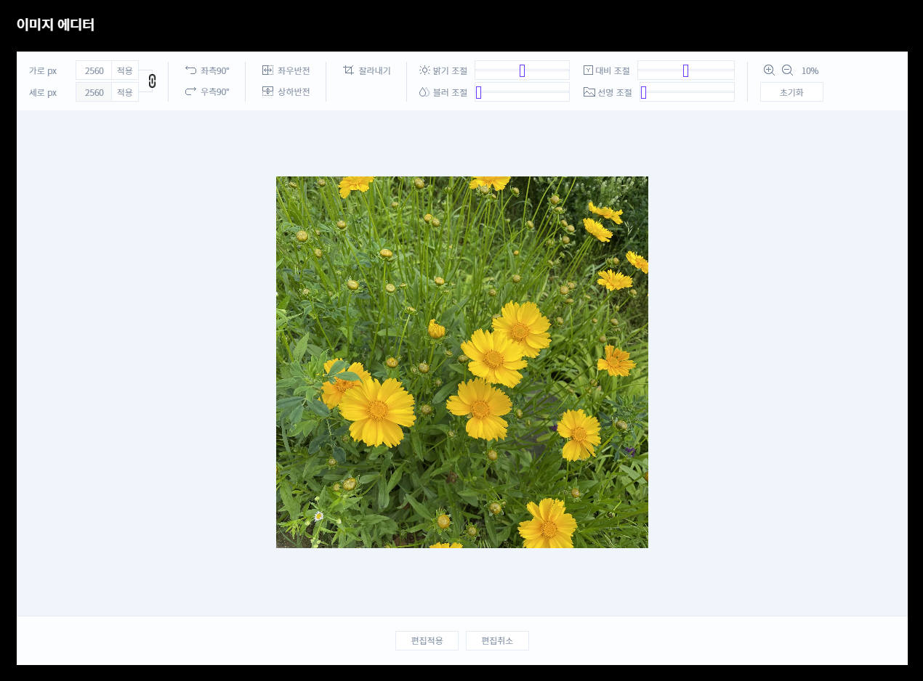Click the horizontal flip icon
This screenshot has width=923, height=681.
(267, 70)
